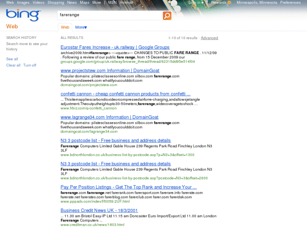Select the Web results tab
This screenshot has width=307, height=230.
point(65,27)
